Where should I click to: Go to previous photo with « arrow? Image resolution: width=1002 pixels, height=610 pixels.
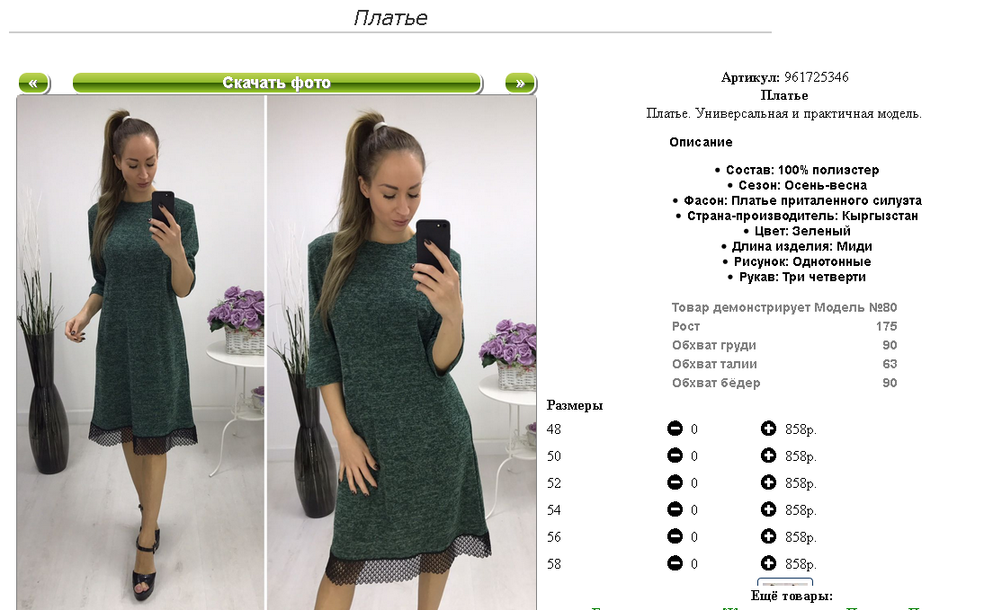pyautogui.click(x=34, y=83)
